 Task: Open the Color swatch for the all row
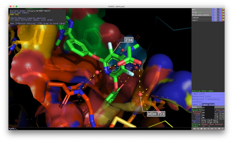click(x=223, y=10)
